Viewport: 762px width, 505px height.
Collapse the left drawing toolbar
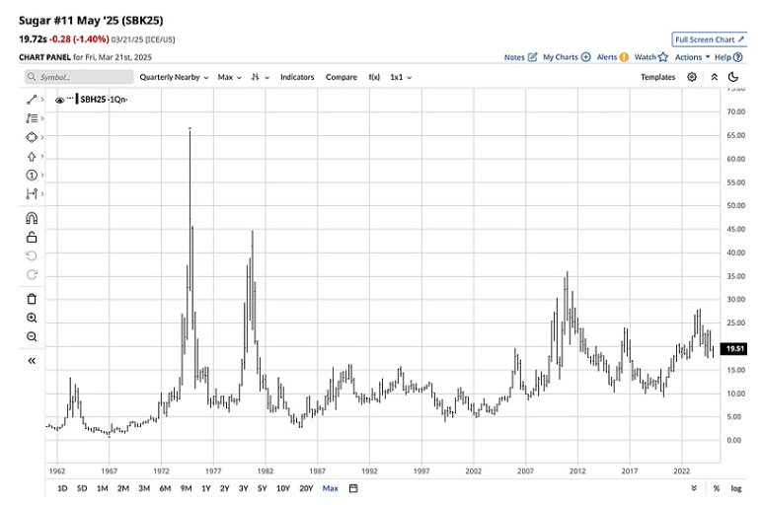point(31,361)
